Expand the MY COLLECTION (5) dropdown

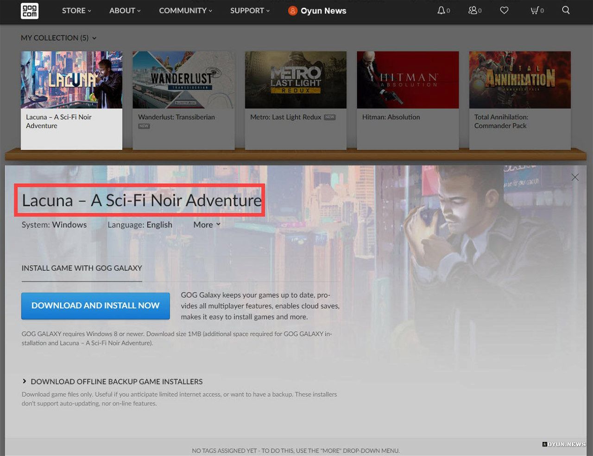pyautogui.click(x=59, y=38)
